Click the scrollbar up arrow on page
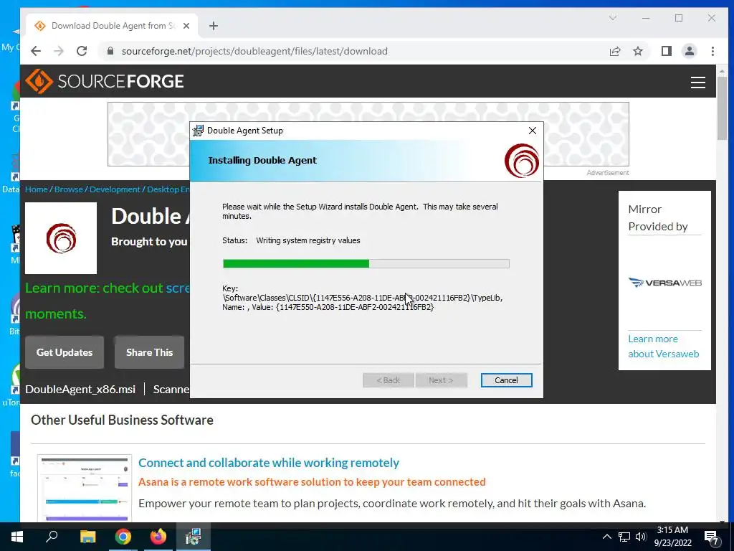Viewport: 734px width, 551px height. [721, 71]
